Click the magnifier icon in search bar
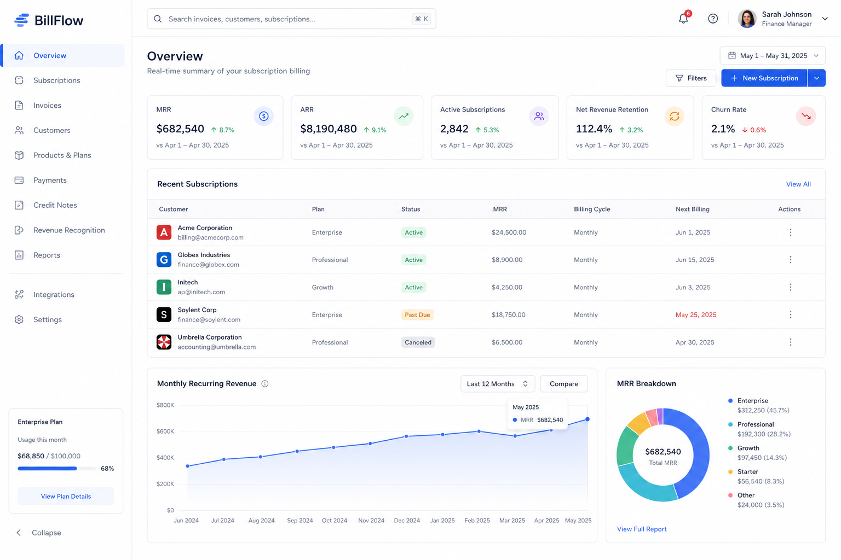The image size is (841, 560). (x=158, y=19)
